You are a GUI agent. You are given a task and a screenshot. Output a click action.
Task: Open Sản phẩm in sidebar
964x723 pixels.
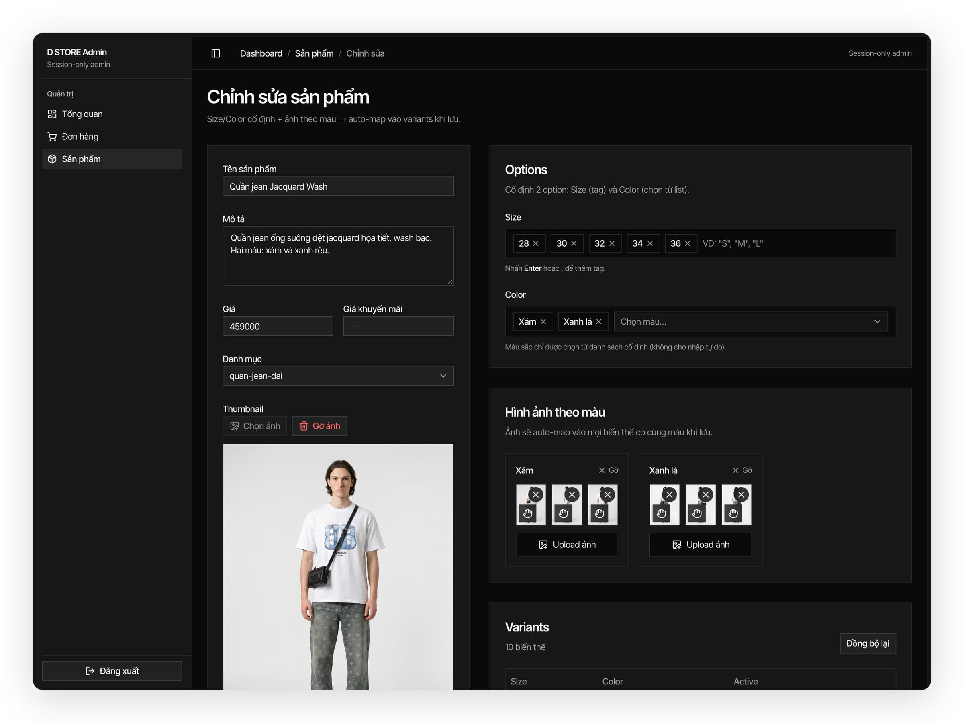tap(112, 159)
